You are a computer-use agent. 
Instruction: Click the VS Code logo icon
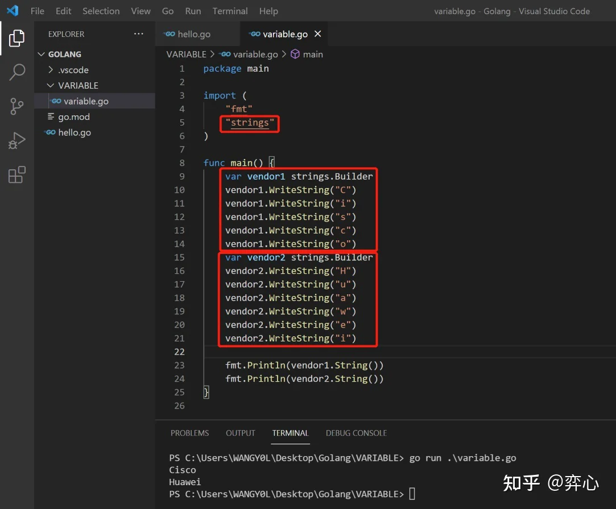[13, 11]
